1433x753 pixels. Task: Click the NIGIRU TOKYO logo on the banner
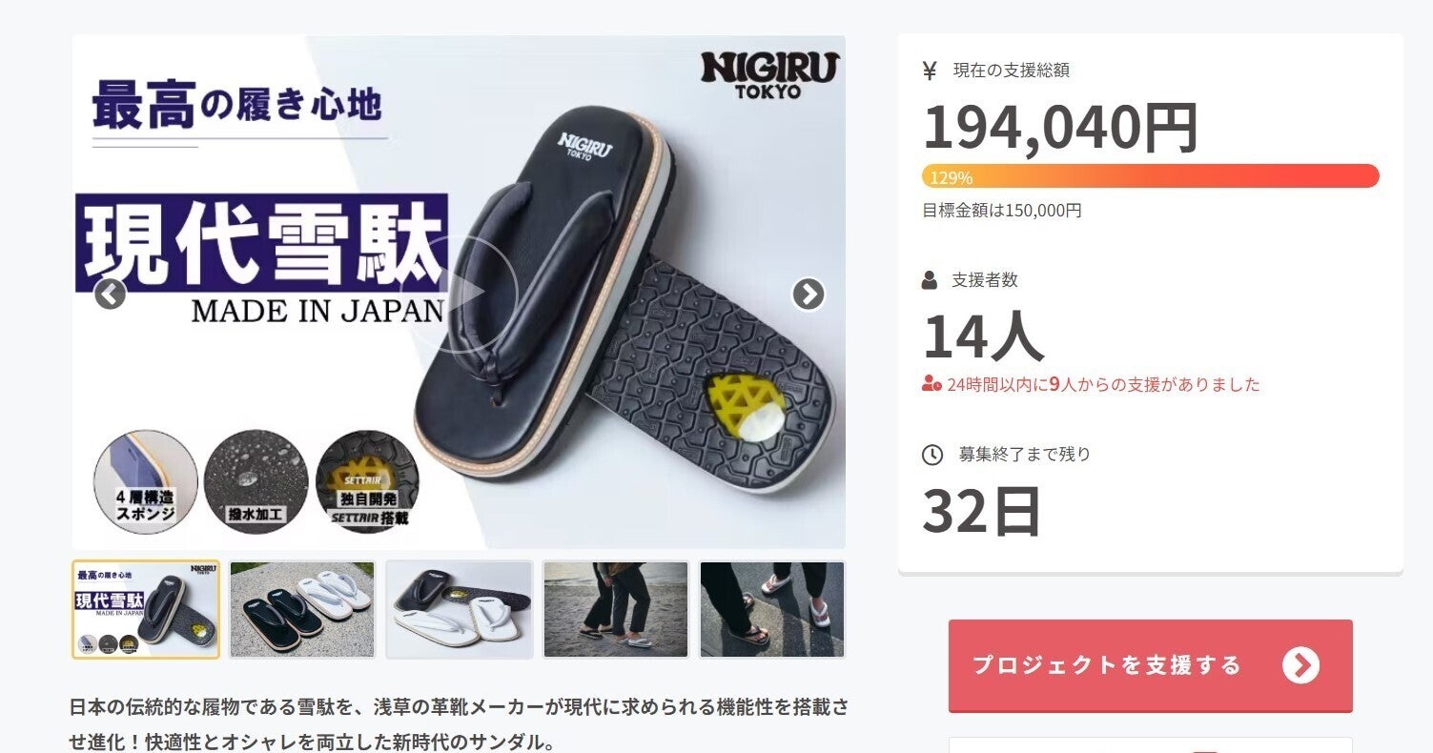(x=769, y=75)
